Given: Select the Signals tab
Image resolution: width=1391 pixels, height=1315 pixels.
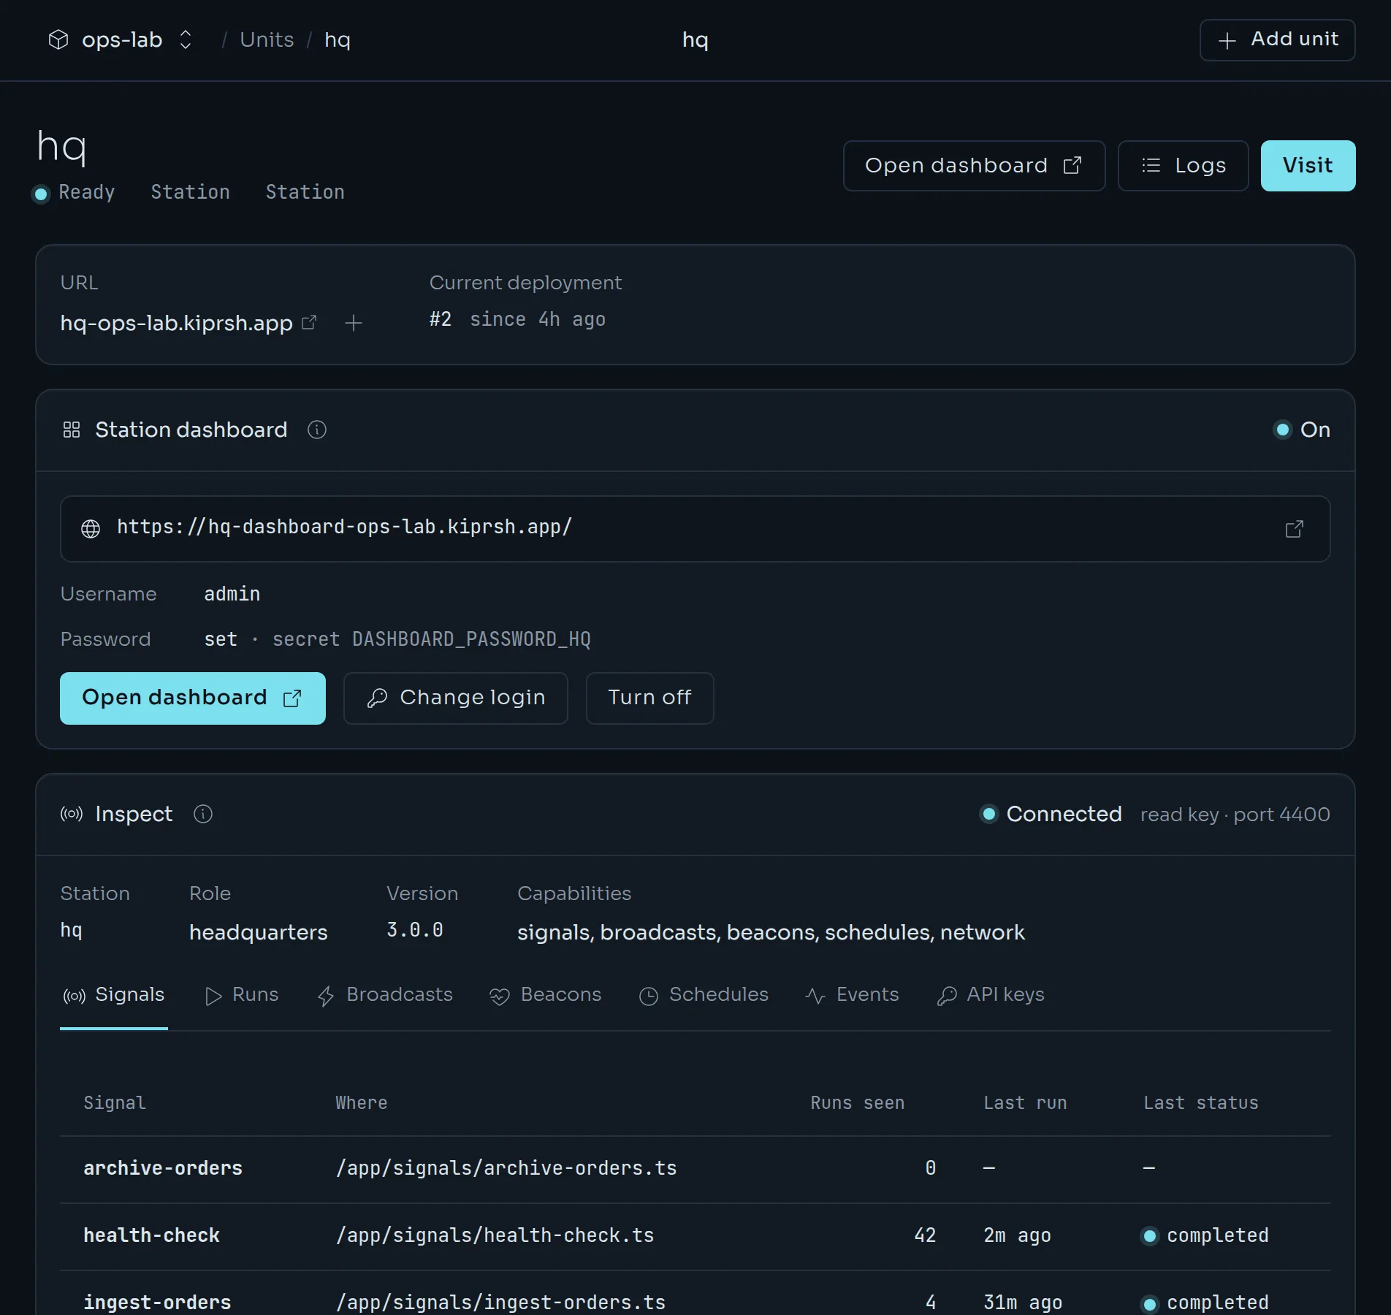Looking at the screenshot, I should (114, 995).
